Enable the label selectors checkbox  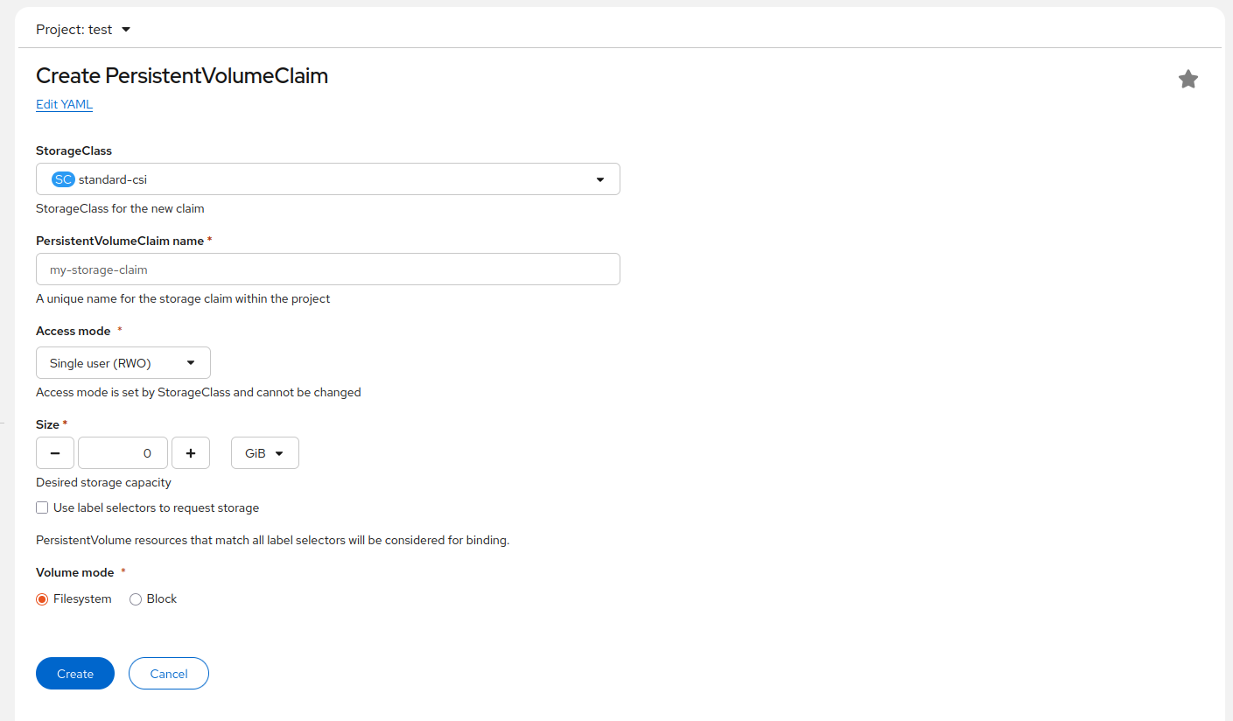pyautogui.click(x=41, y=507)
